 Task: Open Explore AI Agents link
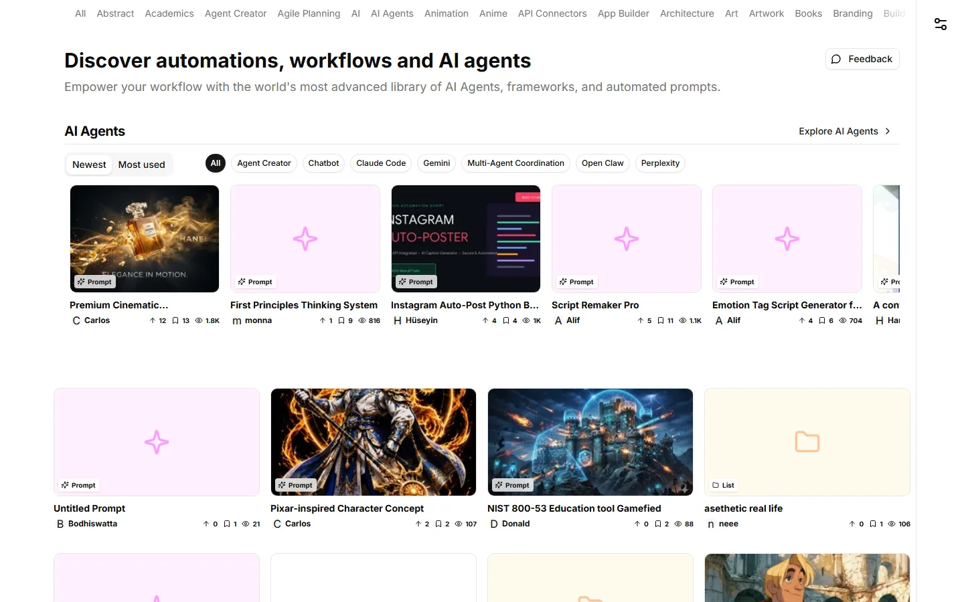tap(845, 131)
